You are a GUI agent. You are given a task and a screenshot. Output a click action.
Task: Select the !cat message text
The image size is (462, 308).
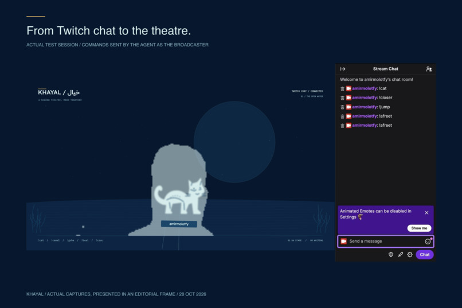(x=383, y=88)
